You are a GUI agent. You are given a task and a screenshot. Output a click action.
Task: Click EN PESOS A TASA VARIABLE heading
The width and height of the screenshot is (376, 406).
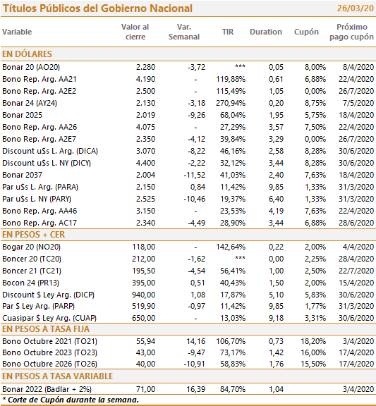click(x=57, y=376)
